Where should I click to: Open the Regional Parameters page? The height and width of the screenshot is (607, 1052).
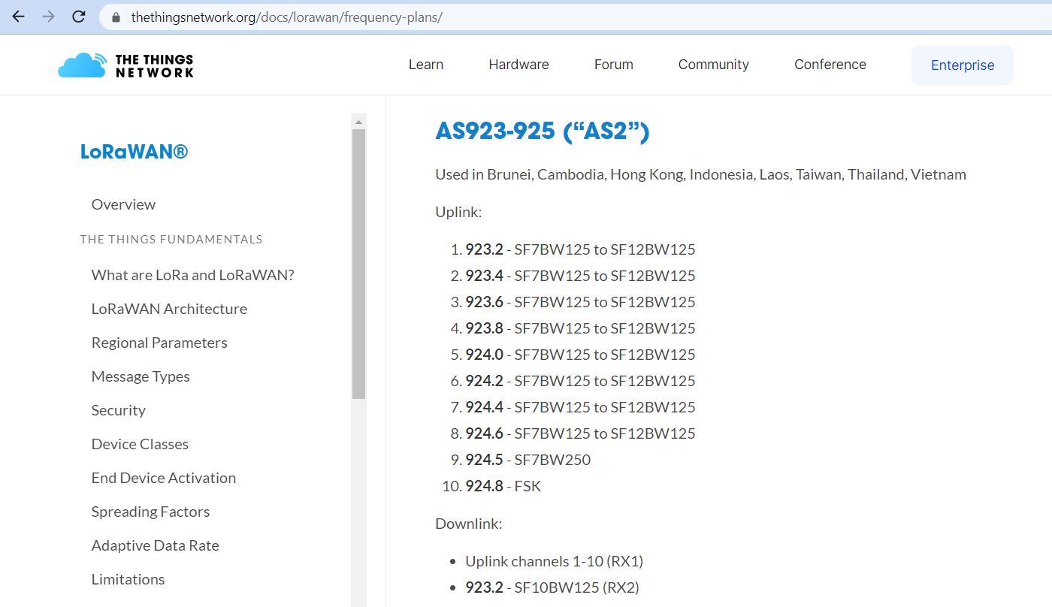(159, 343)
